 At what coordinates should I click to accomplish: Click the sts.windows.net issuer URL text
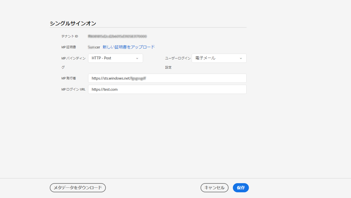pyautogui.click(x=115, y=78)
